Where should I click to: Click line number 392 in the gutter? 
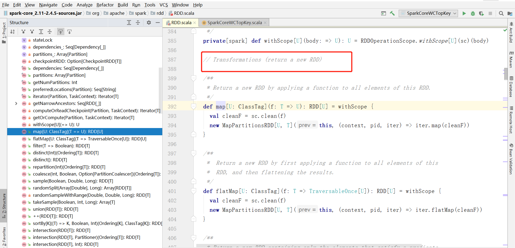172,107
